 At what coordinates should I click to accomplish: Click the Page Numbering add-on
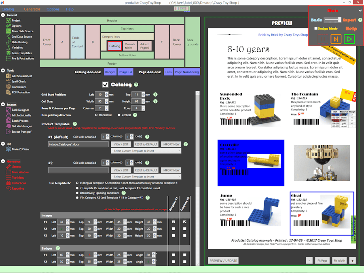coord(186,72)
